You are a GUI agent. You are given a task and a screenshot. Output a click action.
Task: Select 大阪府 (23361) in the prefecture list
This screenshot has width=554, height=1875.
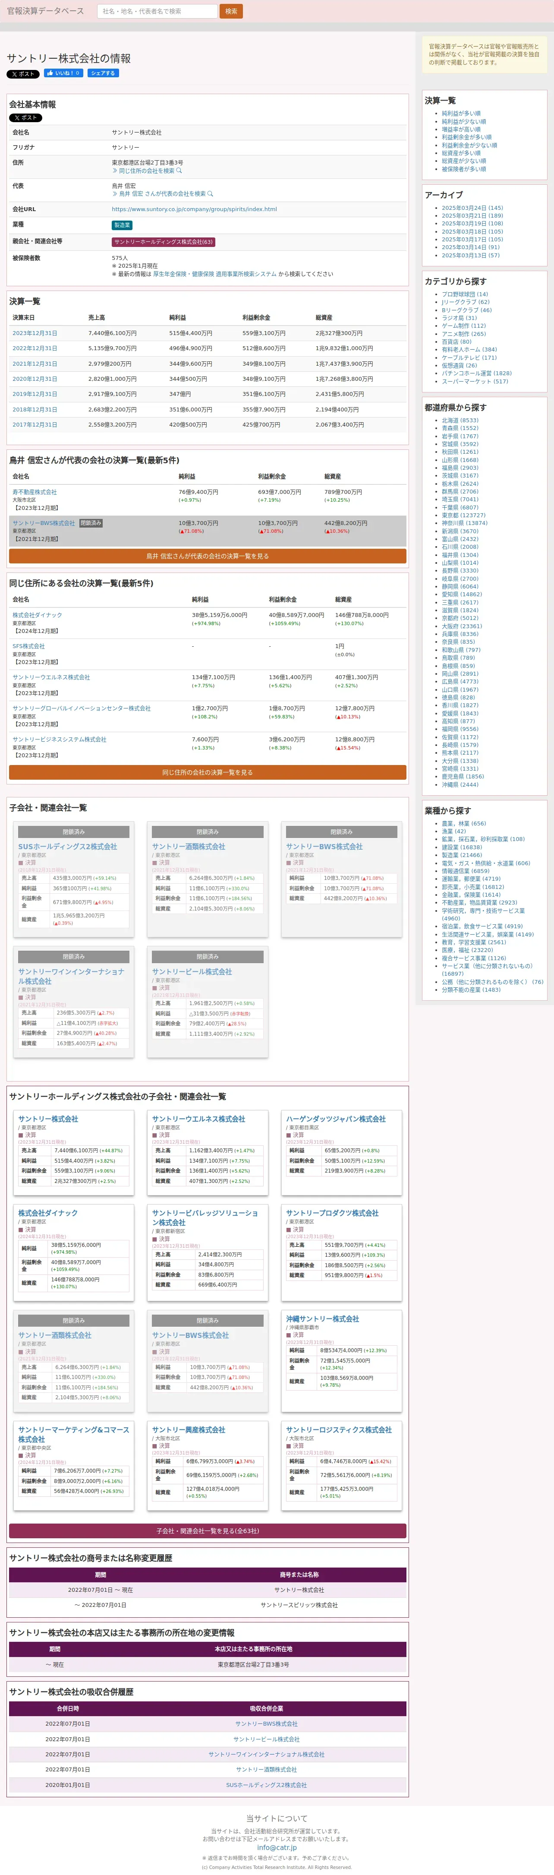[x=463, y=626]
